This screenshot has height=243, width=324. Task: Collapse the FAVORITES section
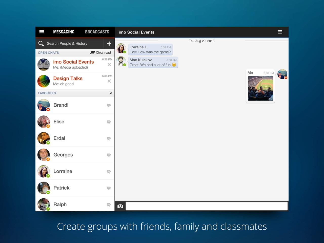[110, 93]
